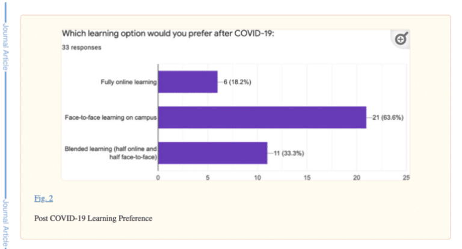Click the 'Post COVID-19 Learning Preference' caption

click(x=93, y=218)
